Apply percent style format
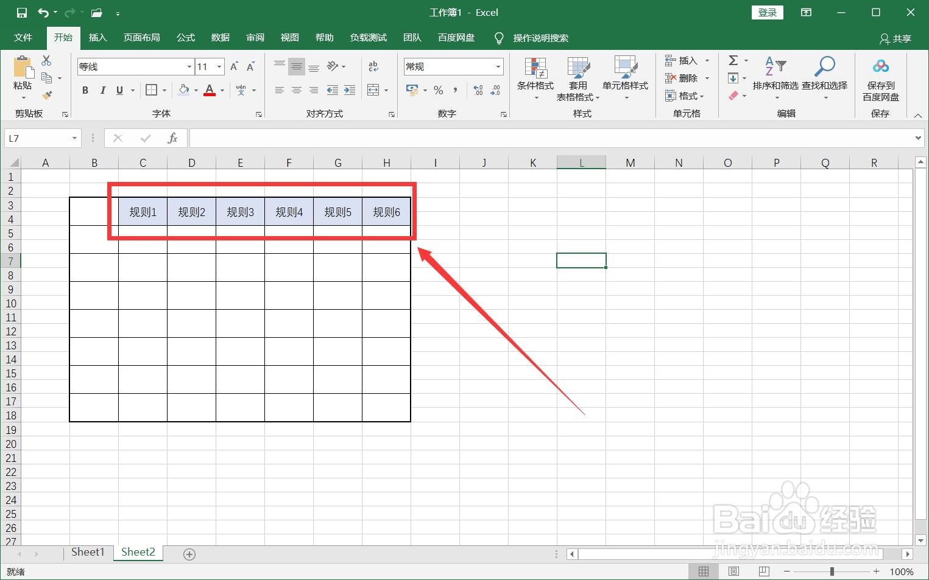929x580 pixels. pyautogui.click(x=438, y=90)
